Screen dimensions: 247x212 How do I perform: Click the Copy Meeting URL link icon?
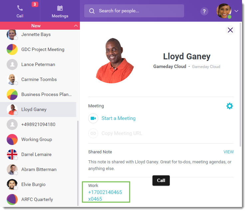click(x=93, y=133)
